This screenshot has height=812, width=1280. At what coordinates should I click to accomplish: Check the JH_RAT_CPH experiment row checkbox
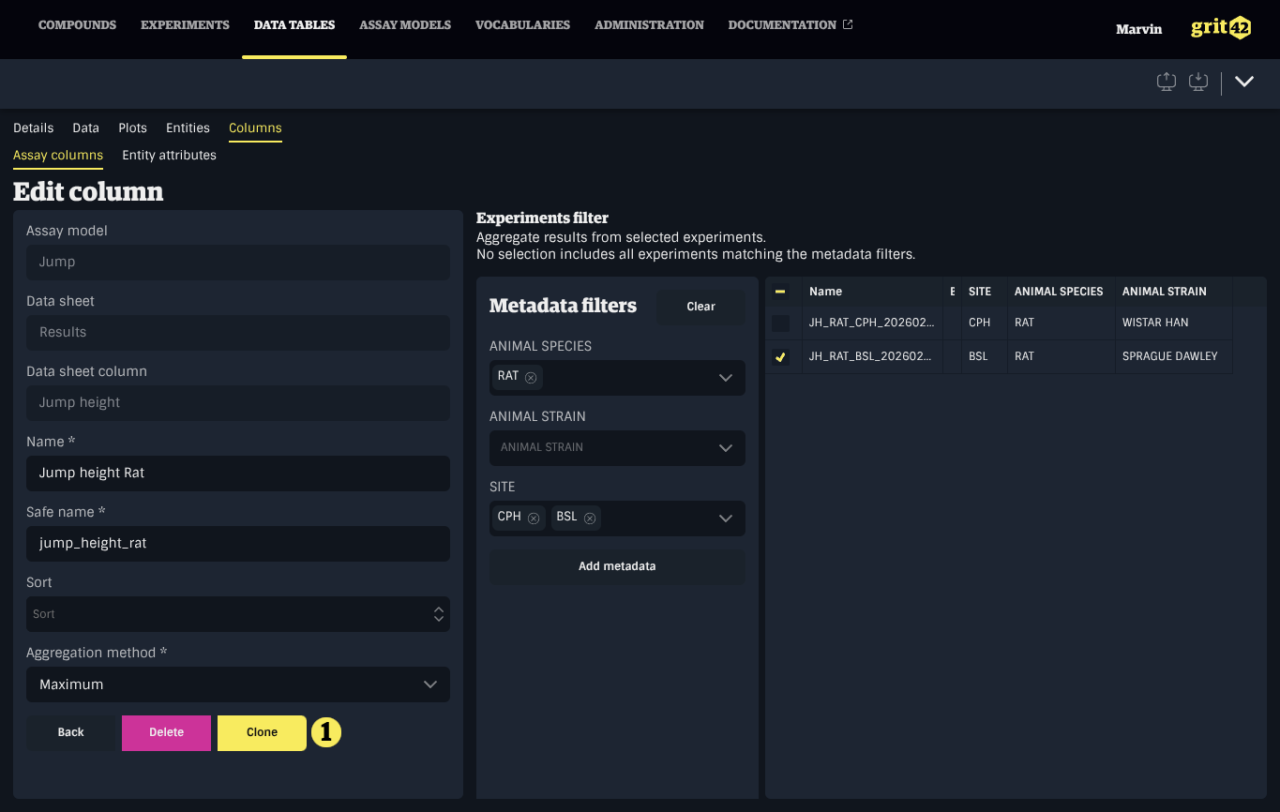click(780, 323)
